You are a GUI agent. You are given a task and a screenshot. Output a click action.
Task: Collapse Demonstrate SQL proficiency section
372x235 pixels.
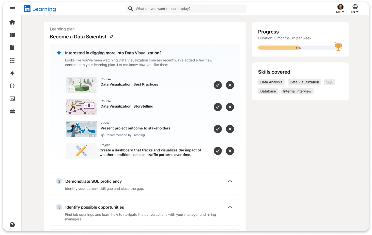230,181
